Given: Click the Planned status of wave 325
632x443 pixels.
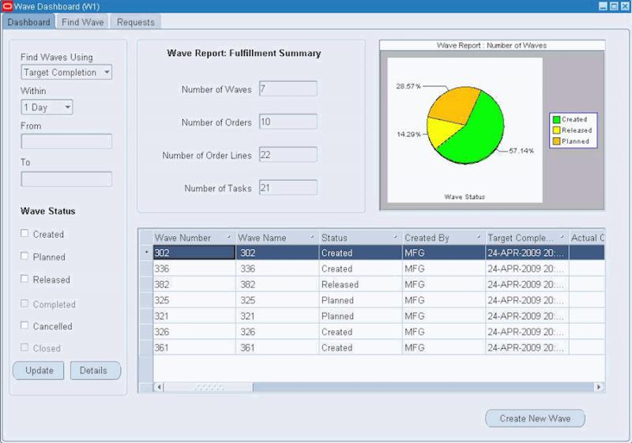Looking at the screenshot, I should click(x=361, y=300).
